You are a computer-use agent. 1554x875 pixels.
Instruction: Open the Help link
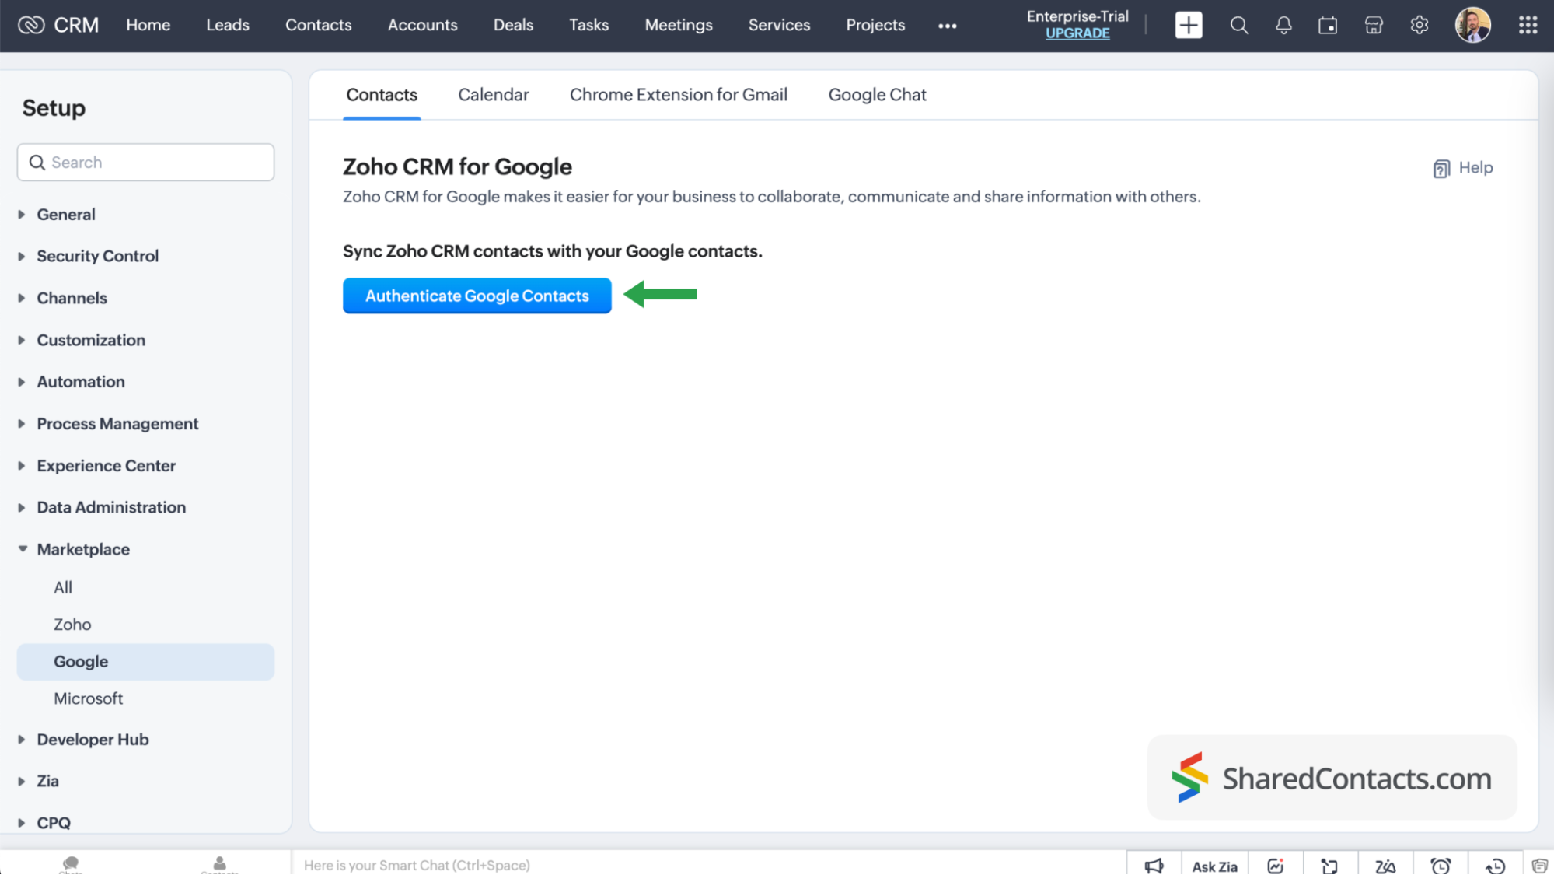point(1475,168)
